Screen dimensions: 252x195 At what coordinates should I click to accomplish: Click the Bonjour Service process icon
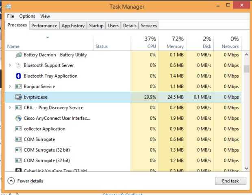click(x=18, y=87)
